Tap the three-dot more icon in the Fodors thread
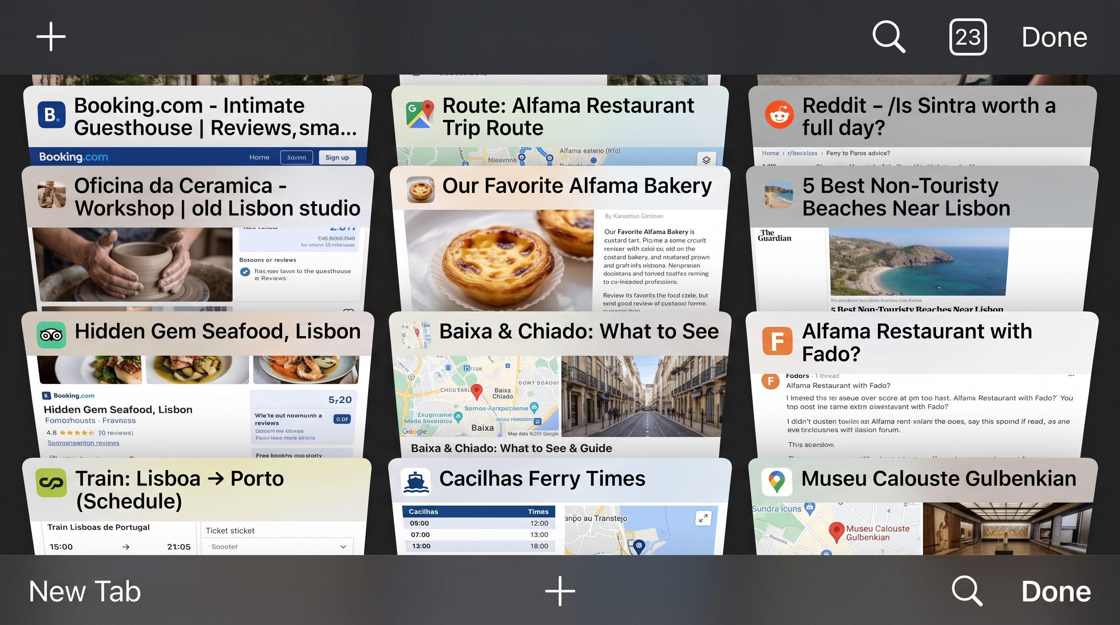The height and width of the screenshot is (625, 1120). (x=1071, y=376)
